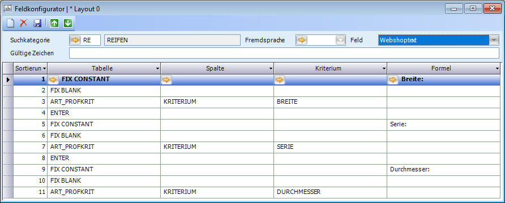Click the Spalte column header
The image size is (505, 203).
tap(217, 68)
